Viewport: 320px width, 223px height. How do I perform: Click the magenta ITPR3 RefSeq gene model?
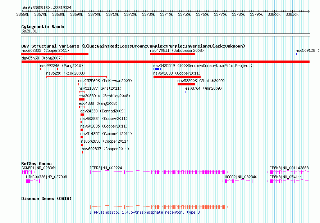pos(159,172)
